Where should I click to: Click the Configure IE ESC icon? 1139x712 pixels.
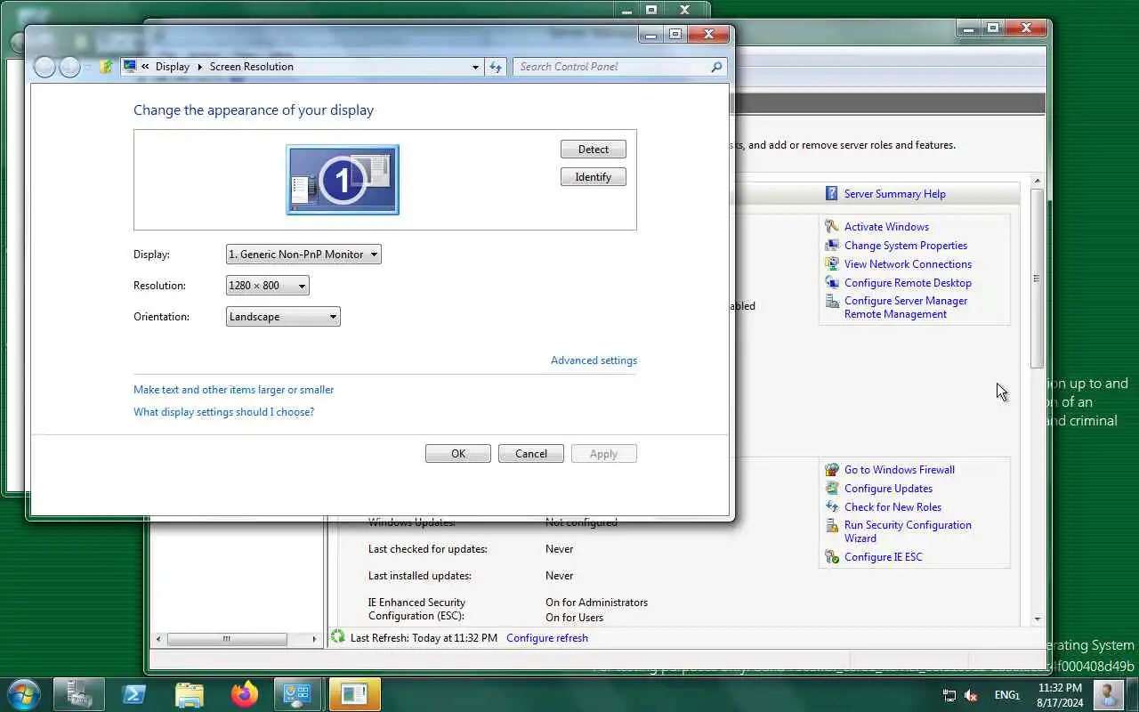[831, 557]
